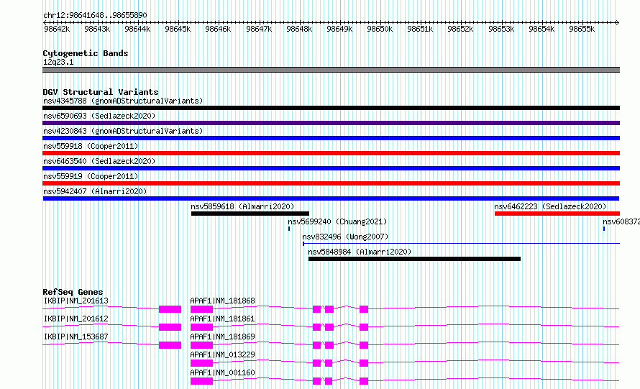The width and height of the screenshot is (640, 389).
Task: Open the IKBIP|NM_201613 transcript label
Action: [76, 301]
